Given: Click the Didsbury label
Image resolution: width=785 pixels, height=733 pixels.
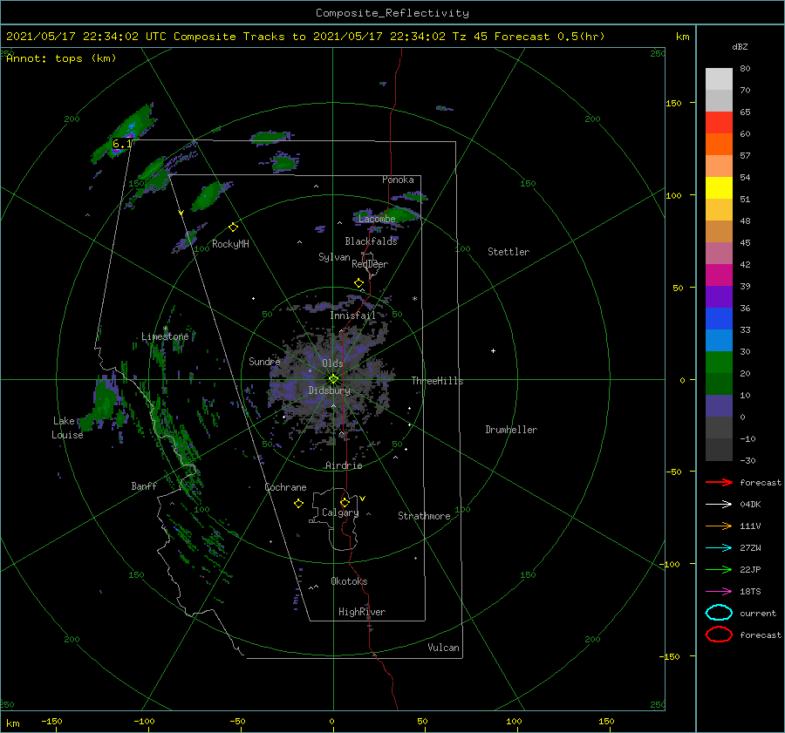Looking at the screenshot, I should coord(329,390).
